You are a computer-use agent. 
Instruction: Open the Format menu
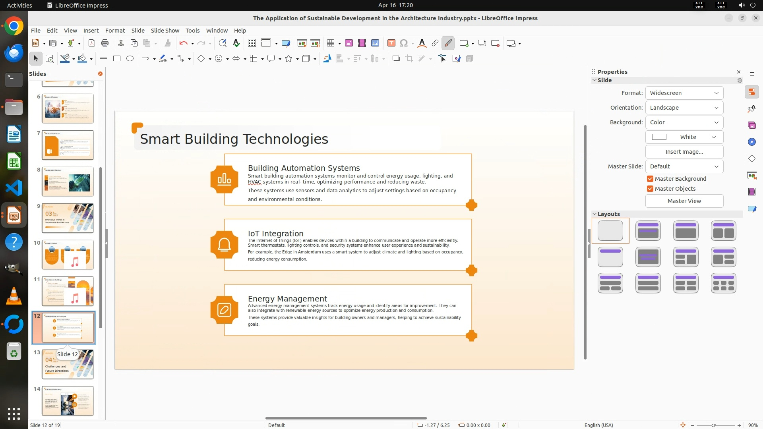(115, 31)
